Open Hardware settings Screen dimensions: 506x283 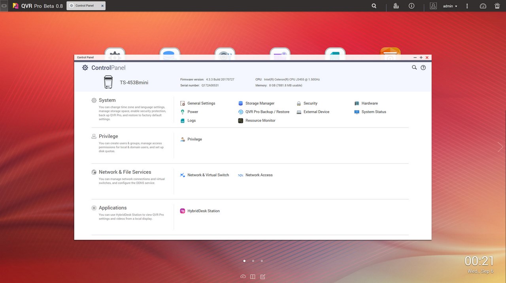coord(366,103)
